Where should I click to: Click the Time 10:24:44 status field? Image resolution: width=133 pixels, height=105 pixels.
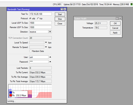(108, 4)
